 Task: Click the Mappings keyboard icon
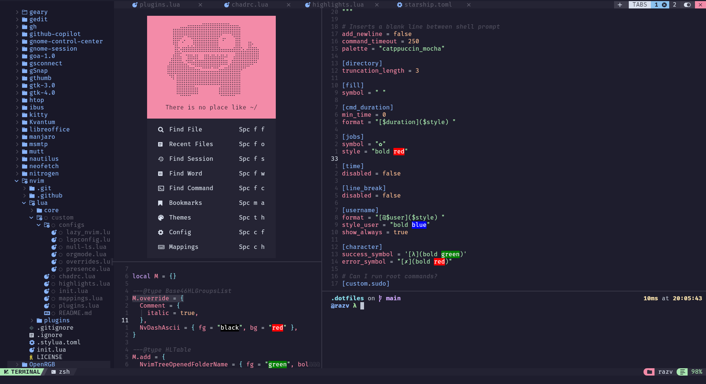(x=161, y=247)
